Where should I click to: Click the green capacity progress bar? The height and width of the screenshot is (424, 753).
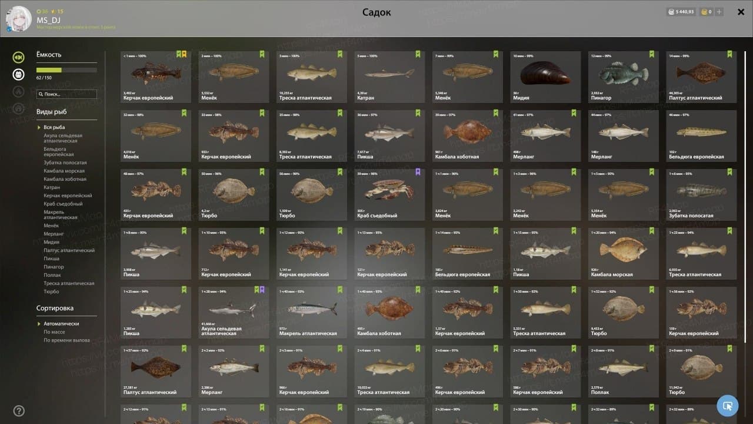click(x=66, y=69)
